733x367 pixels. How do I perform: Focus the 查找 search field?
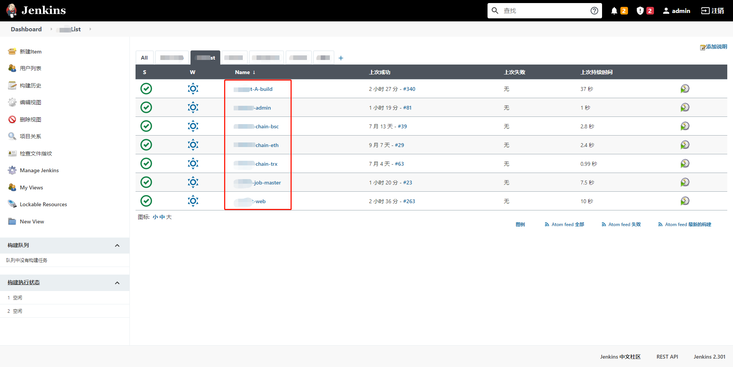point(544,11)
